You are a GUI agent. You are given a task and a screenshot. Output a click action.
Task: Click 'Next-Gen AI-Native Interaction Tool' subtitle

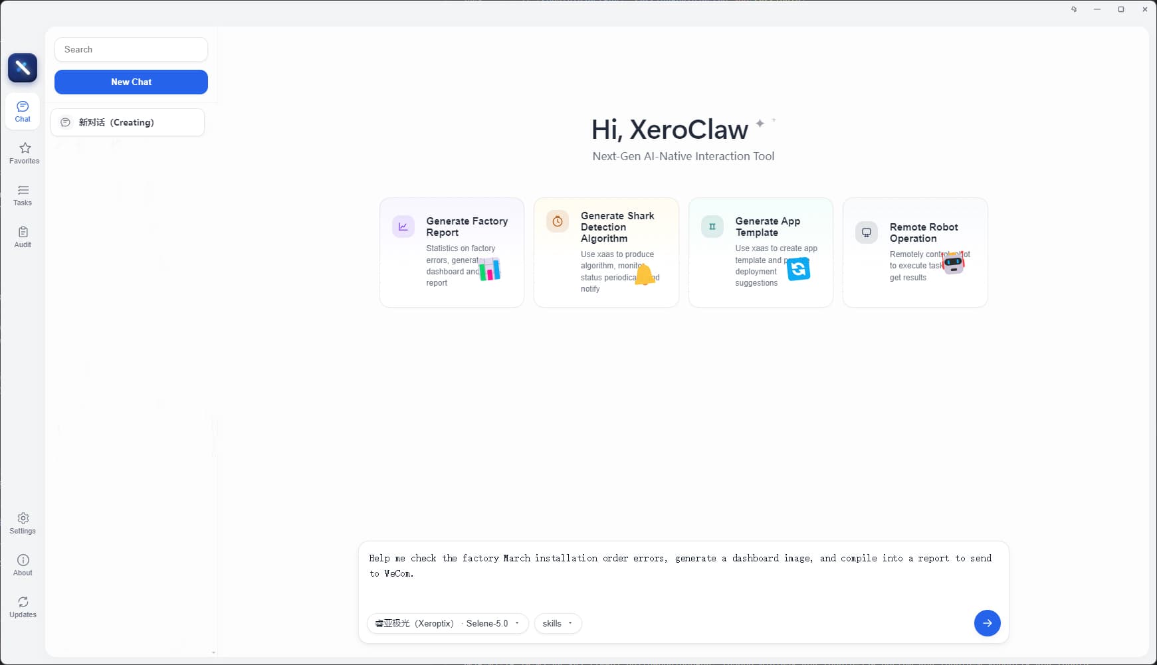(x=683, y=156)
